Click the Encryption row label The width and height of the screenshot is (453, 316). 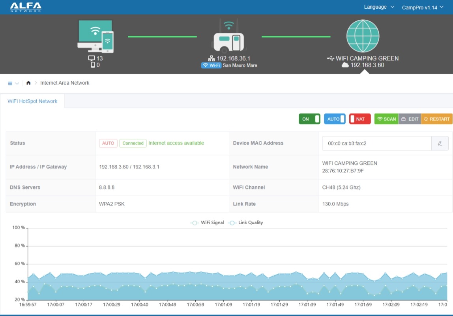pos(23,204)
